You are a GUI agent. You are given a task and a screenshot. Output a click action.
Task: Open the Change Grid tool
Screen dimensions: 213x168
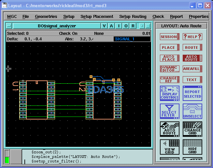coord(192,129)
